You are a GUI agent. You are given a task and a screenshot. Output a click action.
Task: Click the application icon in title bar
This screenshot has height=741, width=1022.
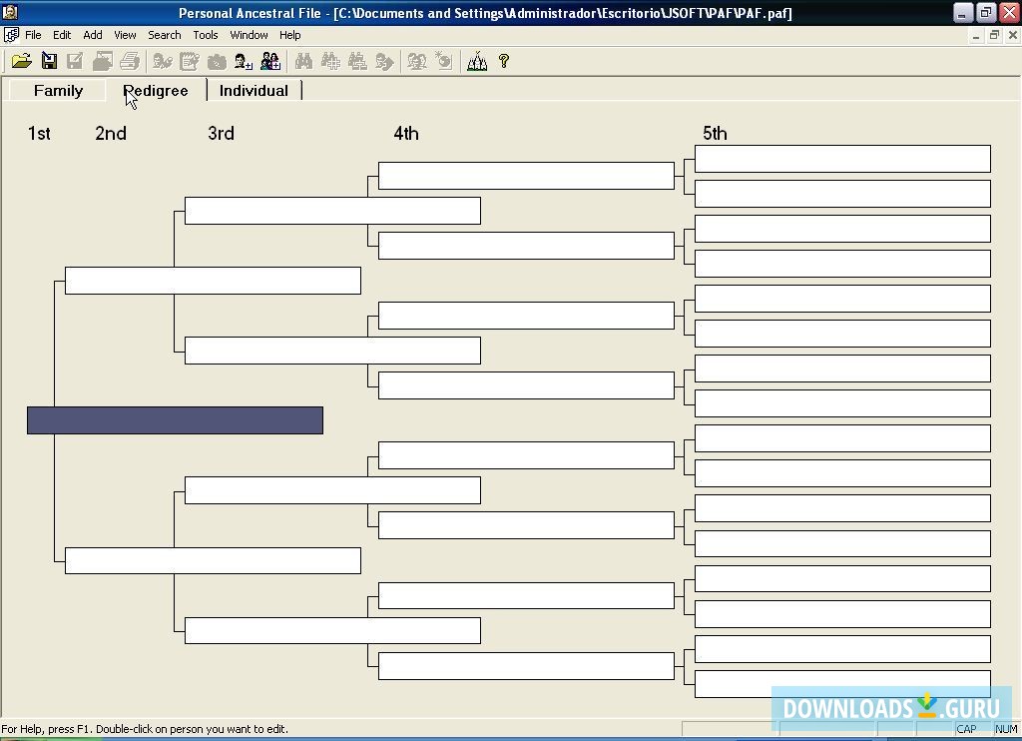click(x=10, y=12)
